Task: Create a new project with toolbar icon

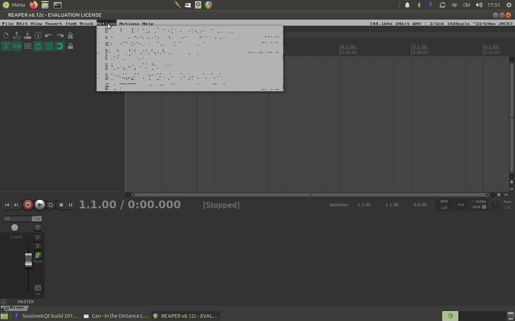Action: [x=6, y=35]
